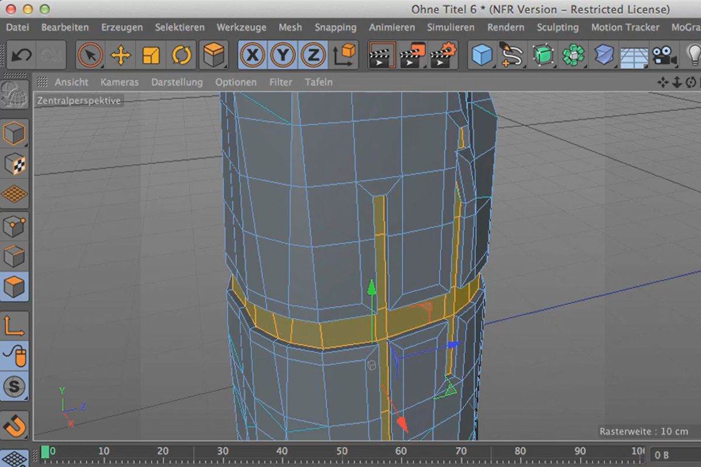
Task: Open the Mesh menu
Action: (290, 27)
